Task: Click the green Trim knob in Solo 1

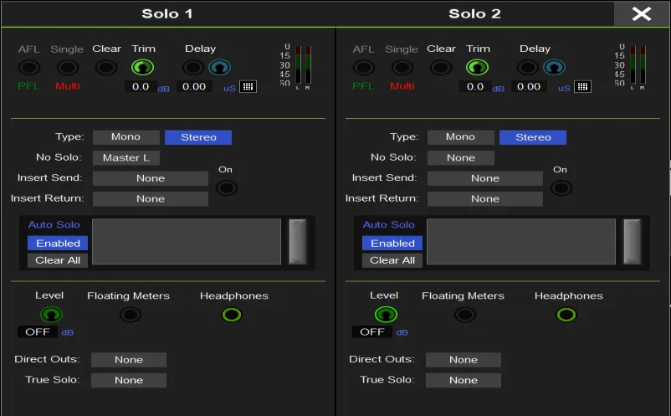Action: click(142, 67)
